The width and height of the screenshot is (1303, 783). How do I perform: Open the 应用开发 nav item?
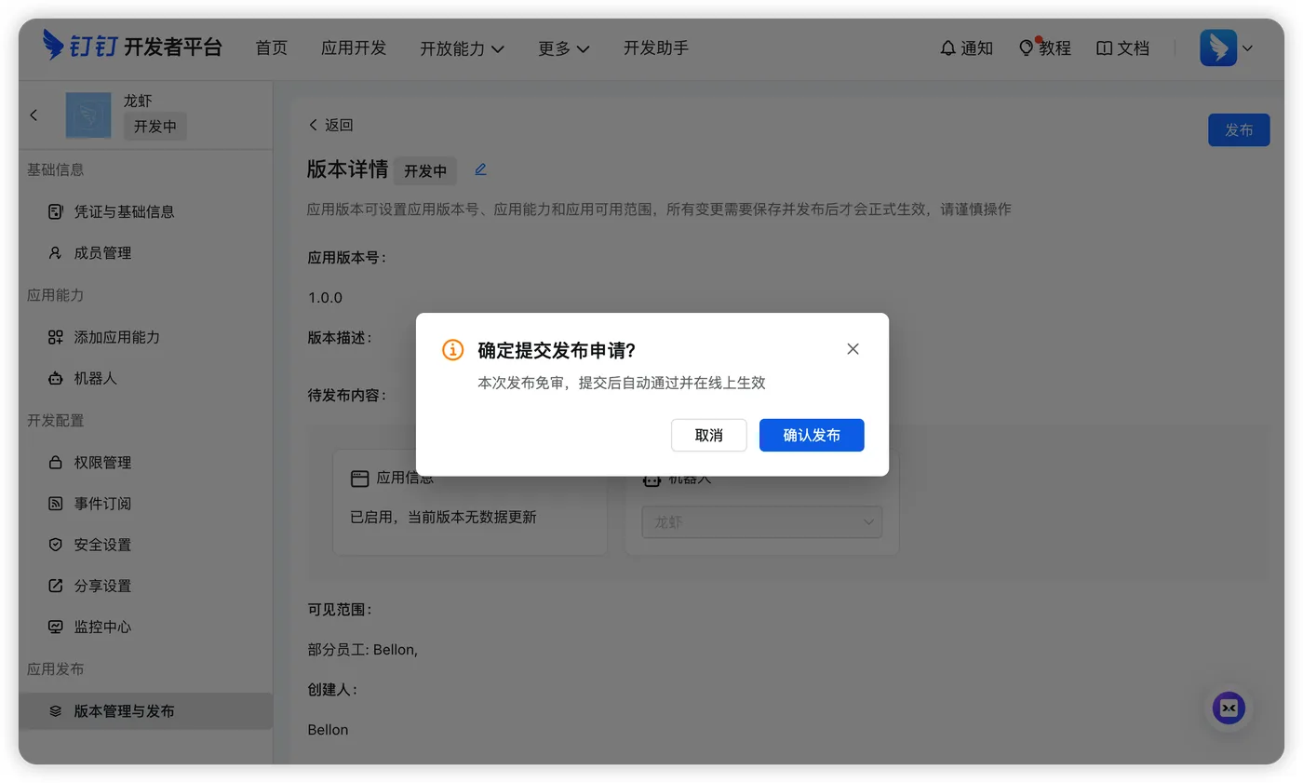click(354, 47)
